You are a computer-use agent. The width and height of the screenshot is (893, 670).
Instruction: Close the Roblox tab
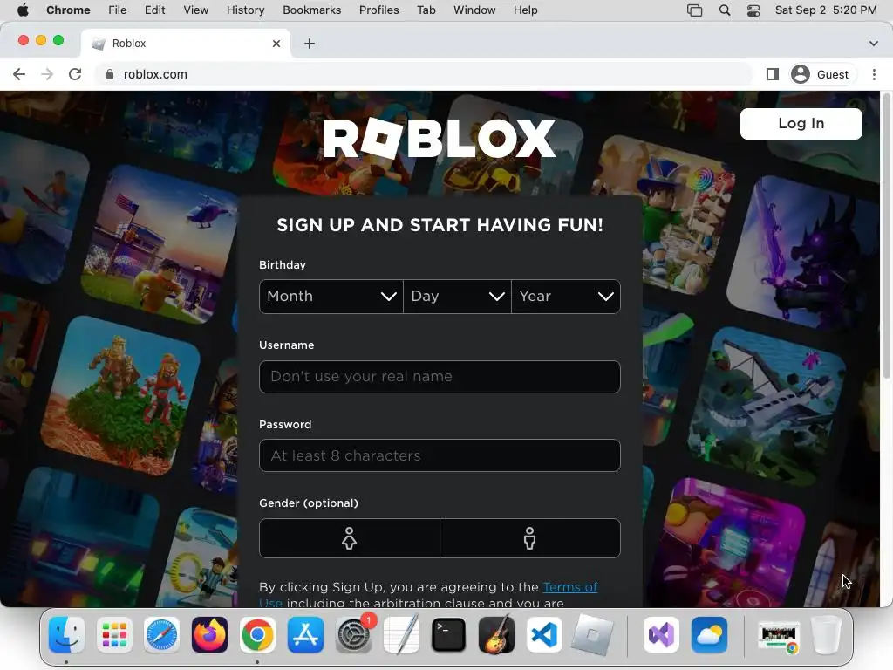click(x=276, y=44)
